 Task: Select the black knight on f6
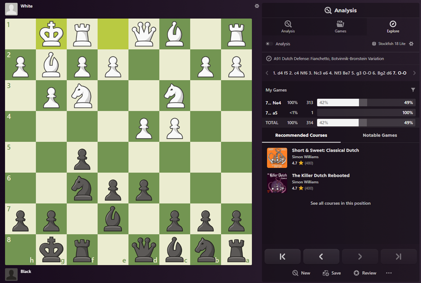tap(82, 188)
